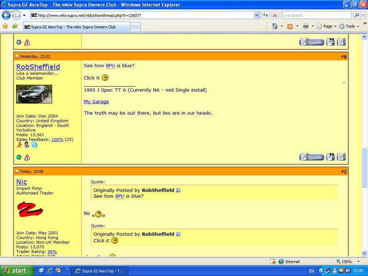The height and width of the screenshot is (276, 368).
Task: Open the Page menu
Action: point(327,26)
